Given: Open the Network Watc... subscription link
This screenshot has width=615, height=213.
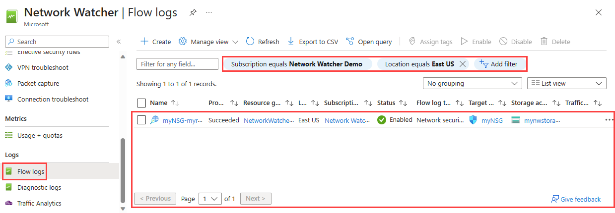Looking at the screenshot, I should click(x=347, y=120).
